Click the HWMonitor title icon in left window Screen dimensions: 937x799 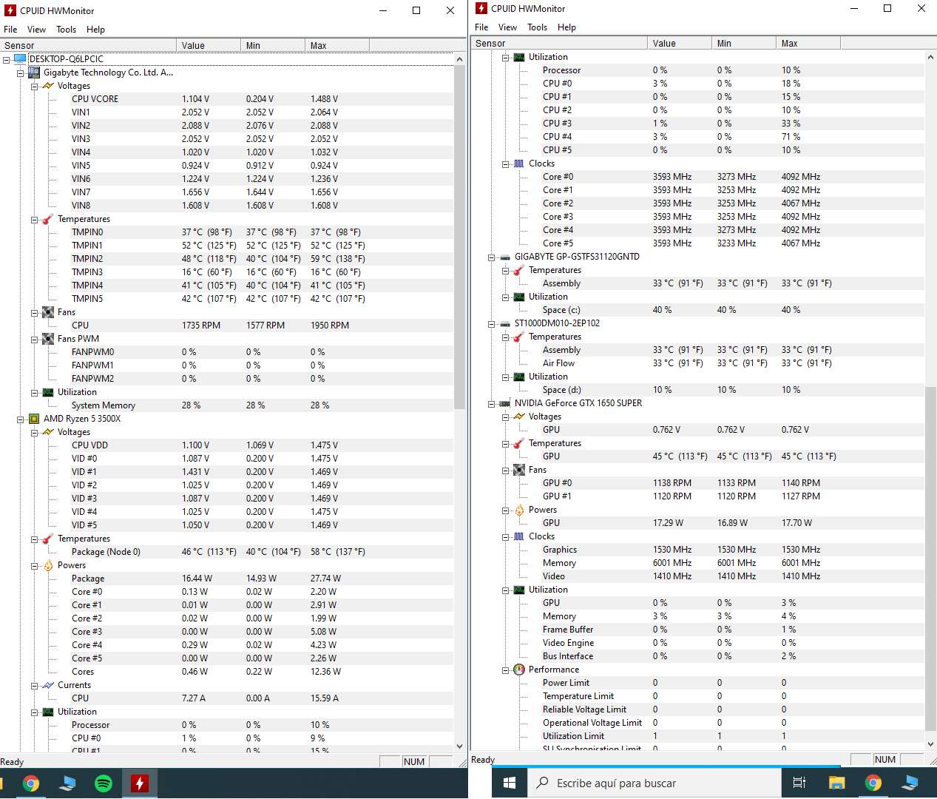point(10,10)
